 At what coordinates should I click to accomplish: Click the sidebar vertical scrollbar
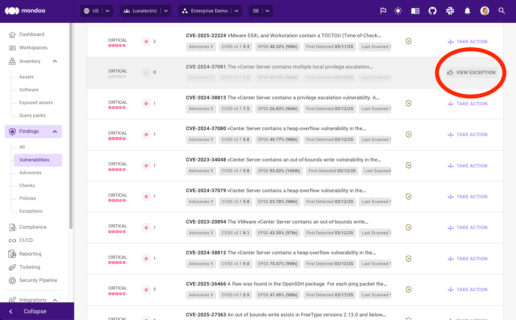click(71, 126)
